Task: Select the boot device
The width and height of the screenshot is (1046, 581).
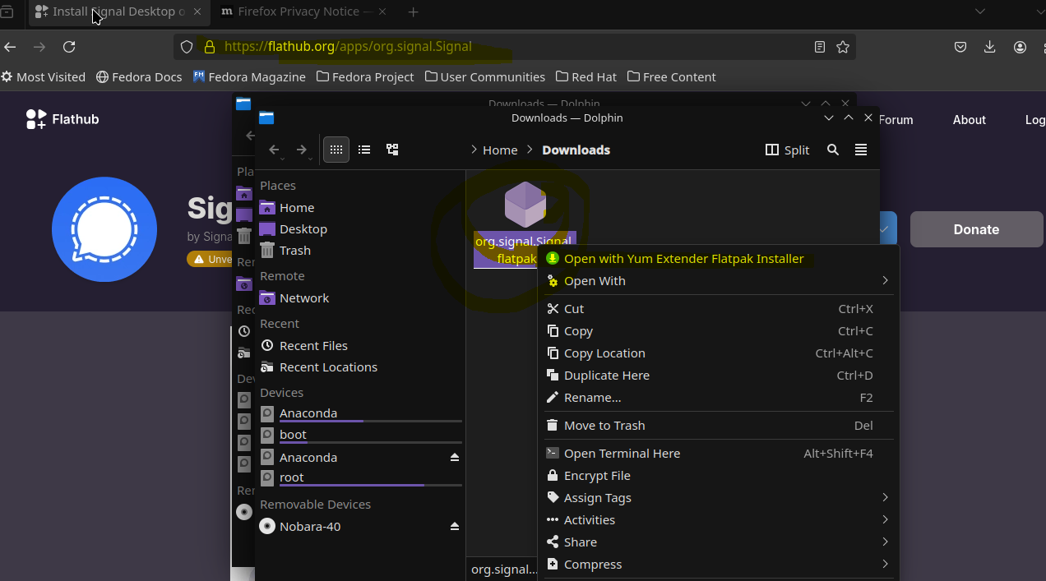Action: (360, 435)
